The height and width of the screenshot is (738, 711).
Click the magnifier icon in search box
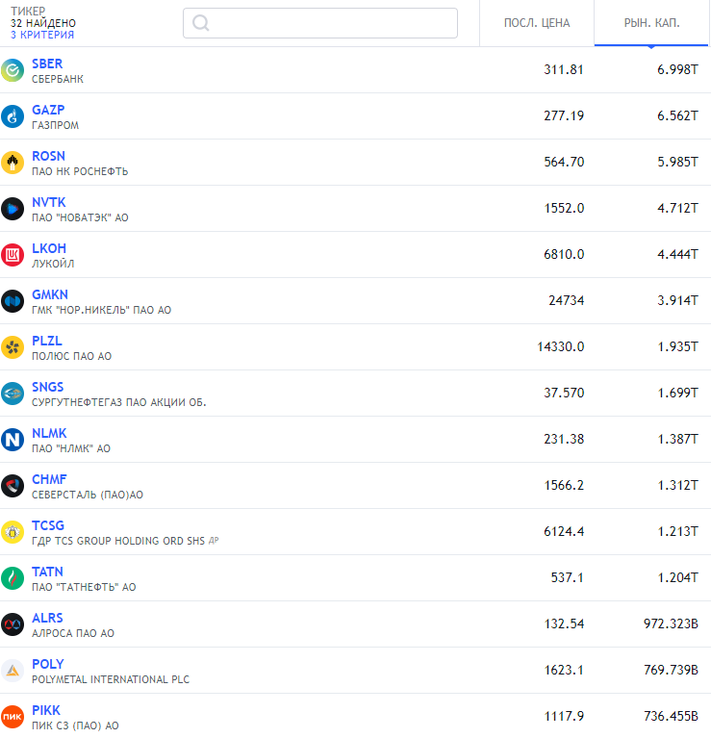pos(200,22)
